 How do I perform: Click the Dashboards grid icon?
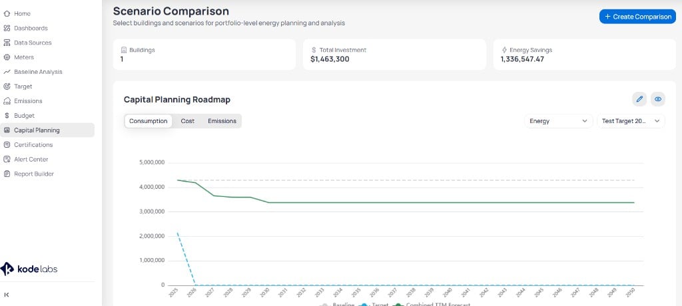coord(7,28)
